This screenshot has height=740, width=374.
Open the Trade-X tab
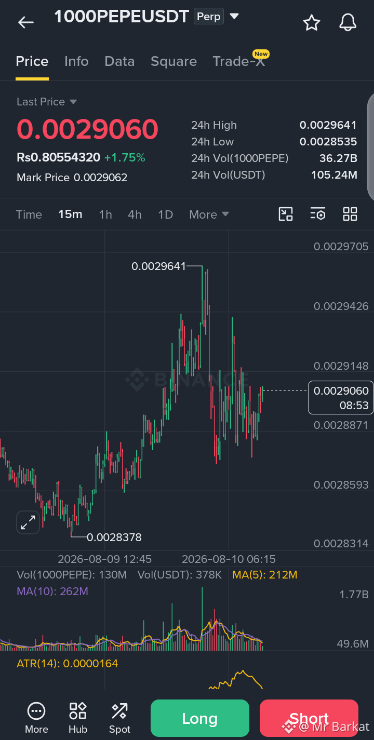pos(239,61)
